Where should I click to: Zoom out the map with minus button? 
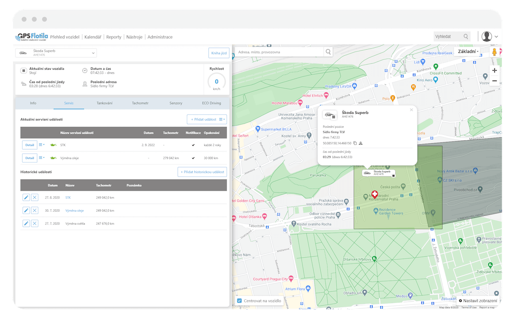(494, 81)
